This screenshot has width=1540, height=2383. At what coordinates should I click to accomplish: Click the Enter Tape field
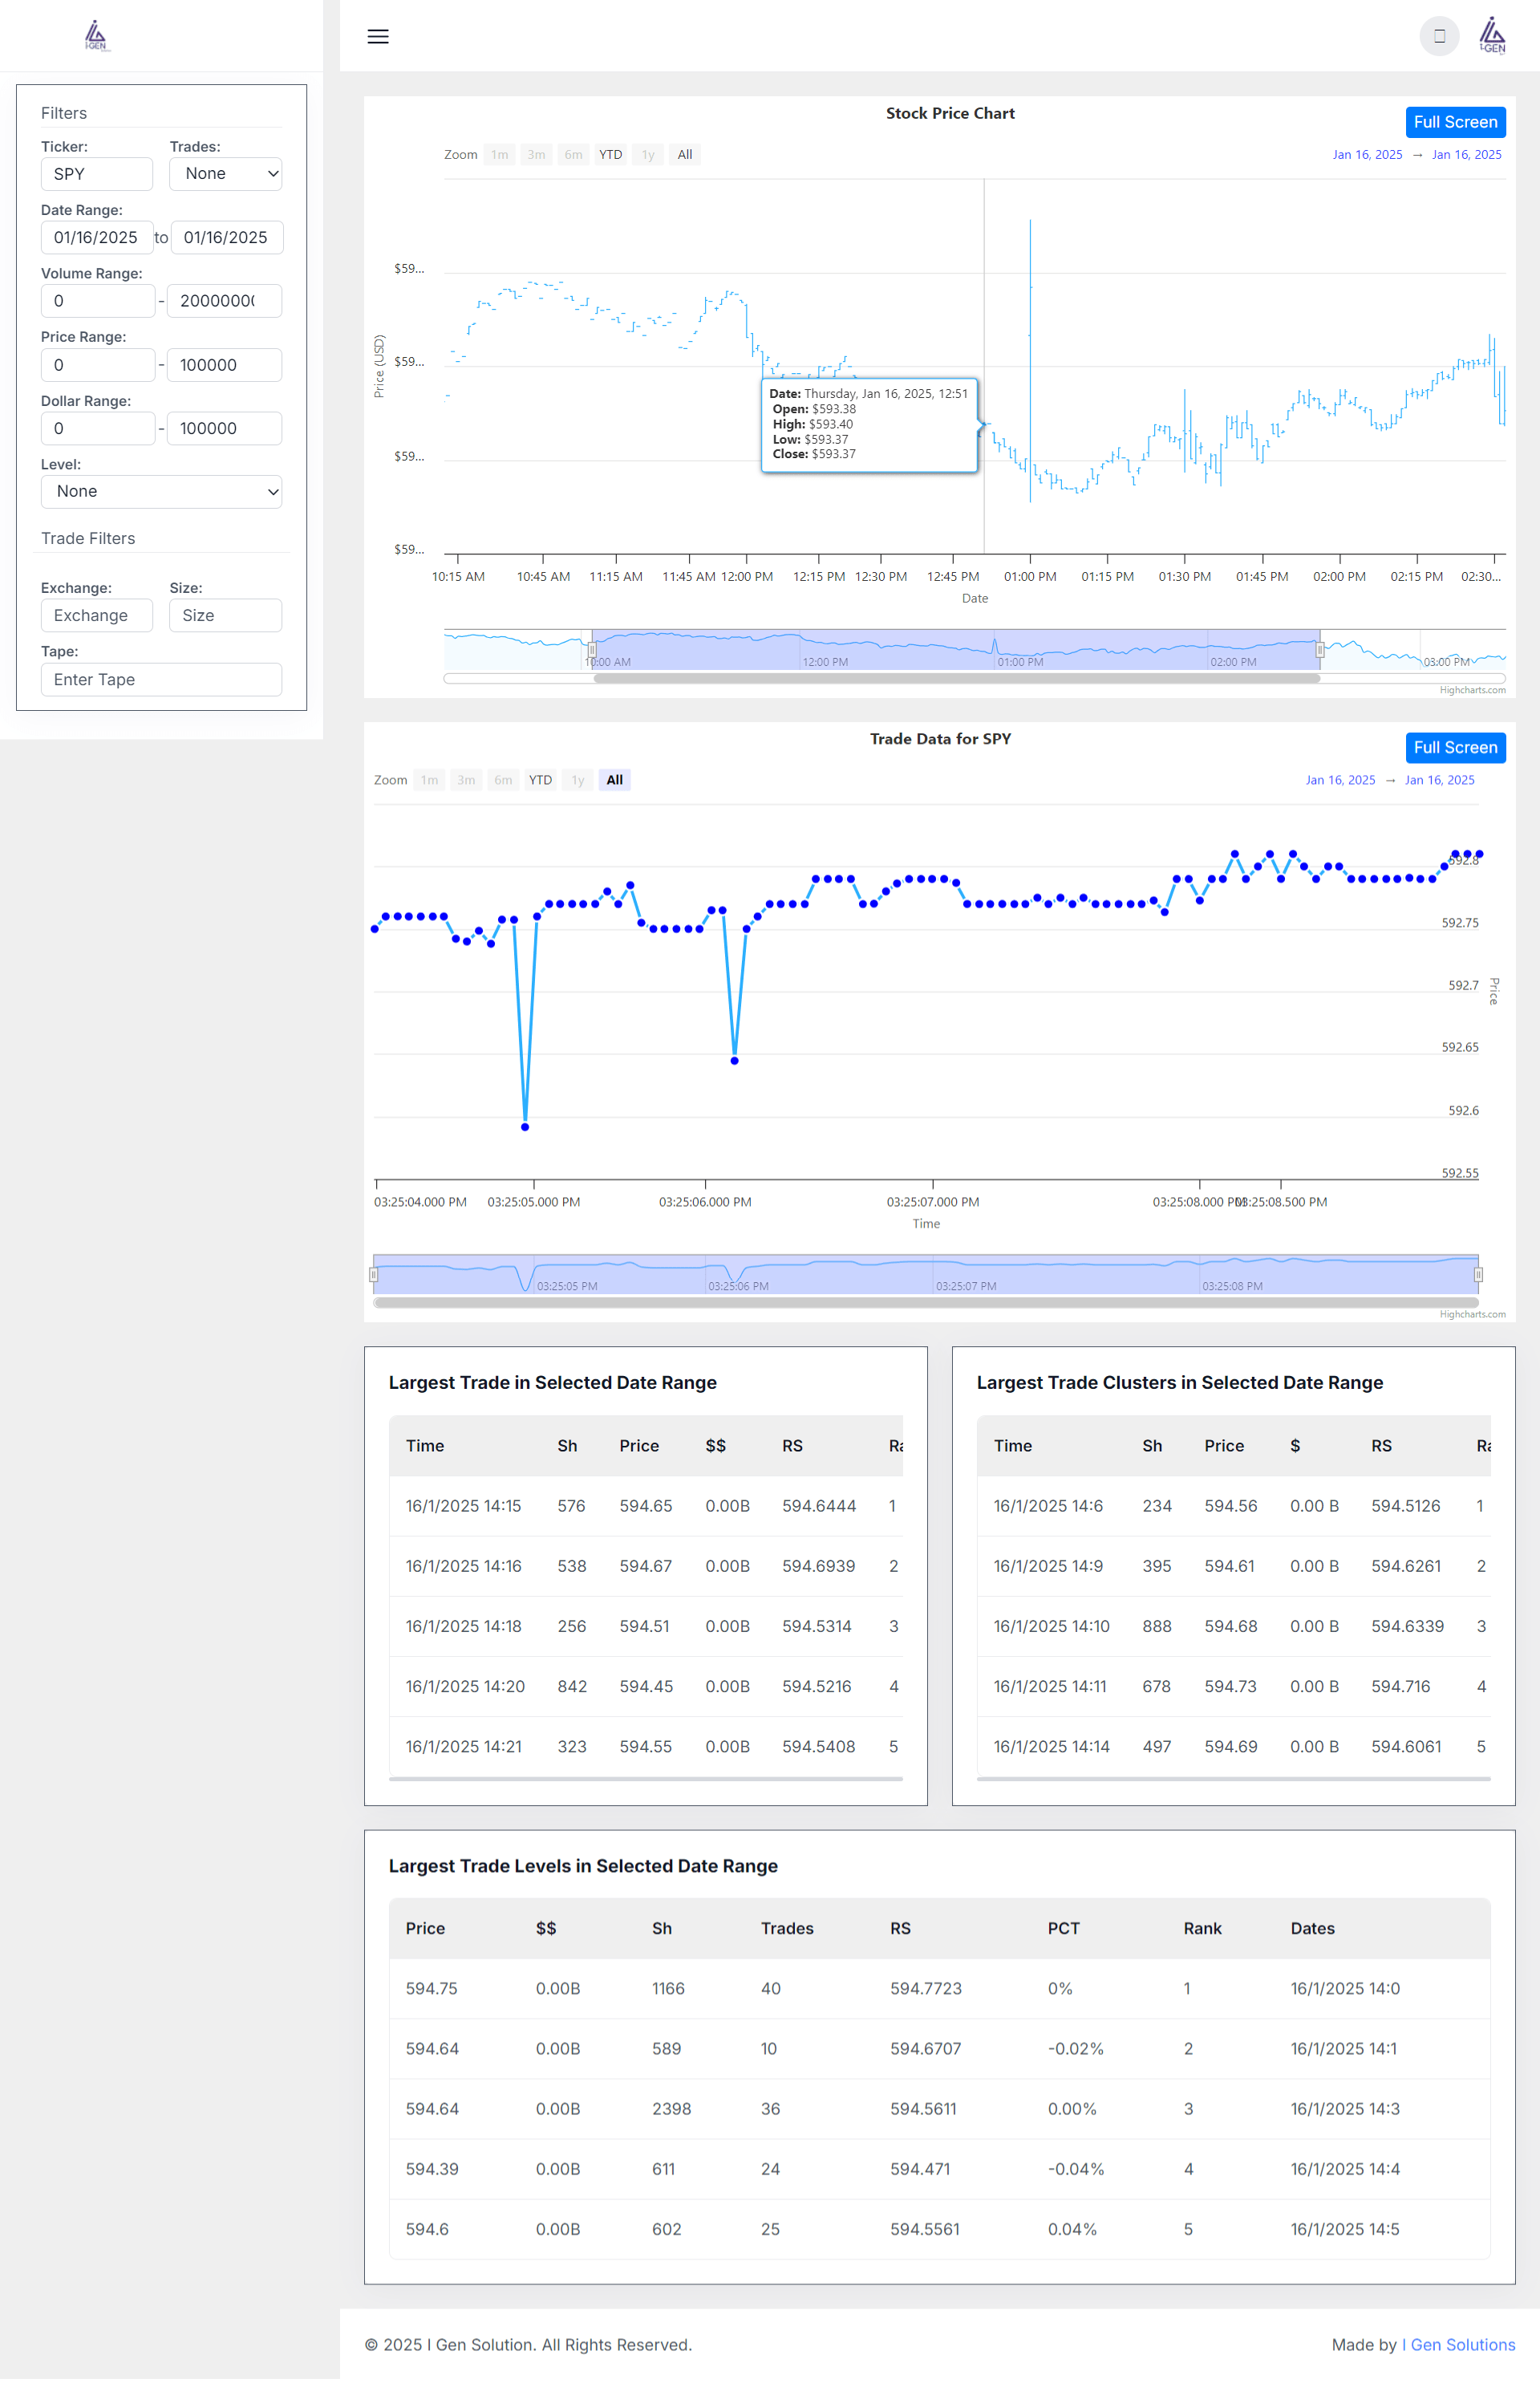tap(161, 680)
